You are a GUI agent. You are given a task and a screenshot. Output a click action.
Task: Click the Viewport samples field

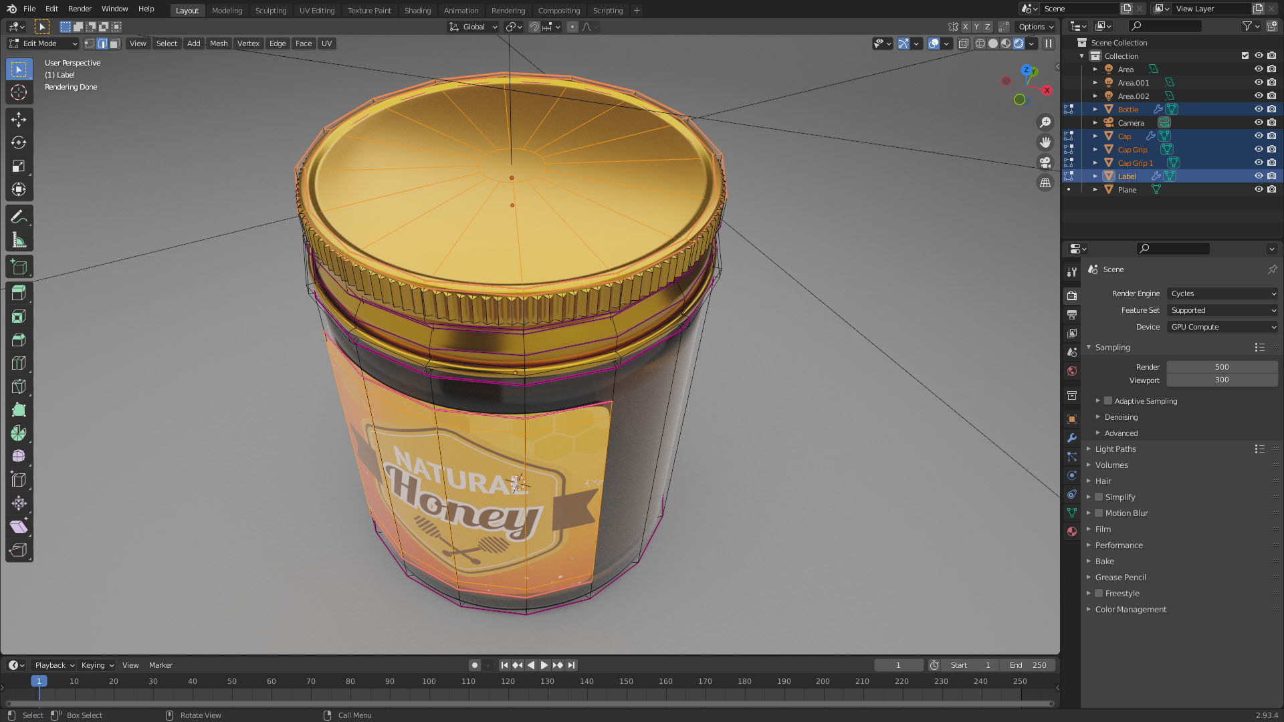tap(1221, 380)
